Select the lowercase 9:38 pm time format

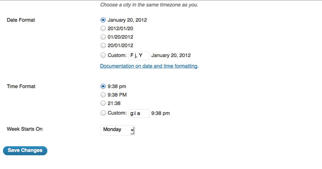tap(103, 86)
